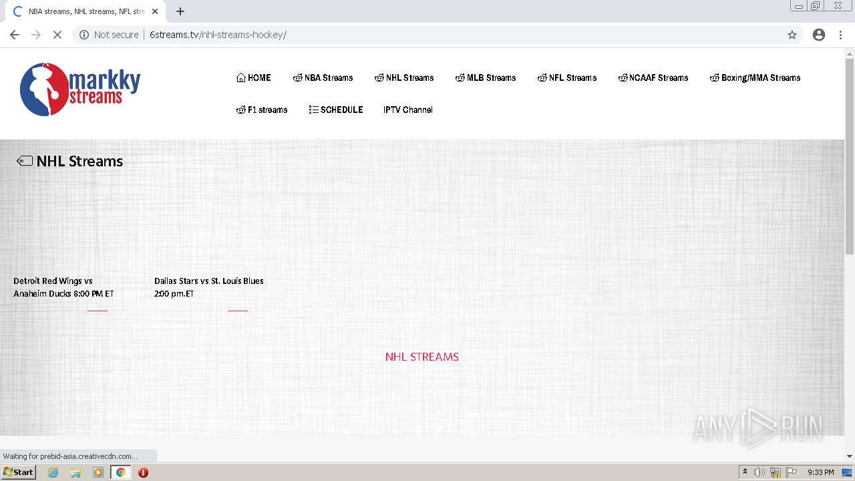
Task: Bookmark this page with star icon
Action: click(792, 35)
